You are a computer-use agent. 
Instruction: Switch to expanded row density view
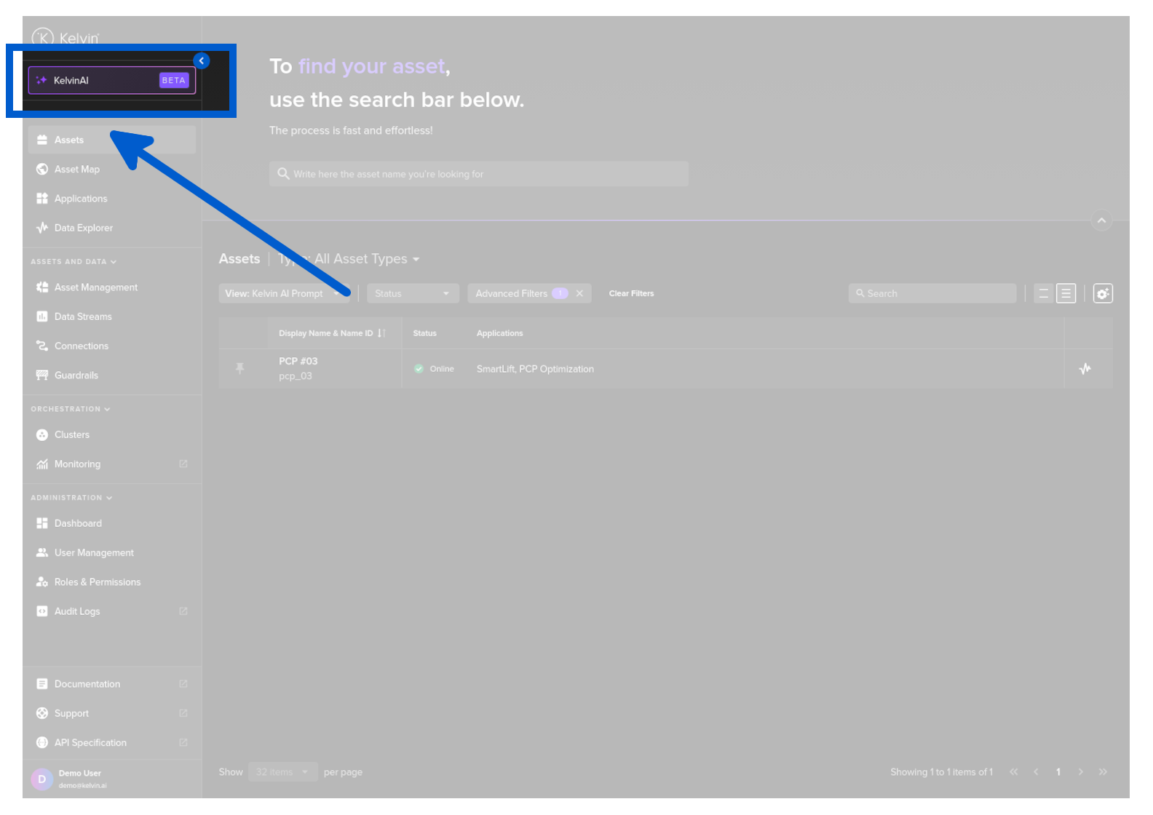click(x=1066, y=293)
